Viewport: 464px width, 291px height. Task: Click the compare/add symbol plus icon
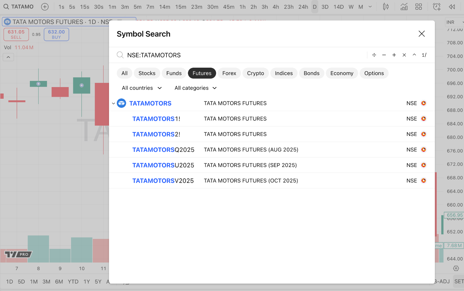[45, 7]
